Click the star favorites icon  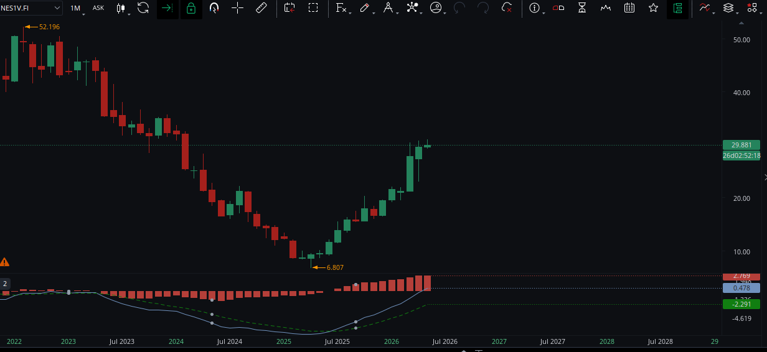point(653,8)
